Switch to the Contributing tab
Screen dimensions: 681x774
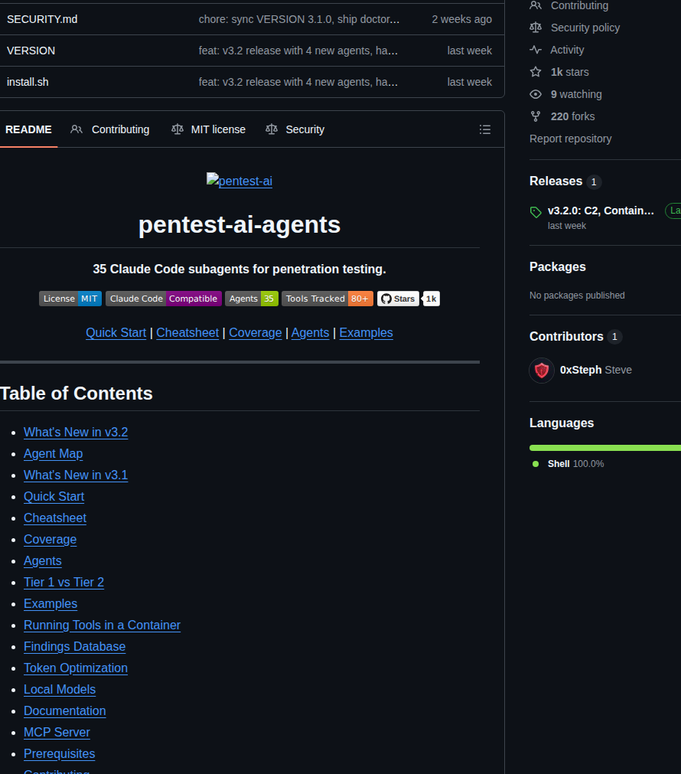(x=110, y=129)
